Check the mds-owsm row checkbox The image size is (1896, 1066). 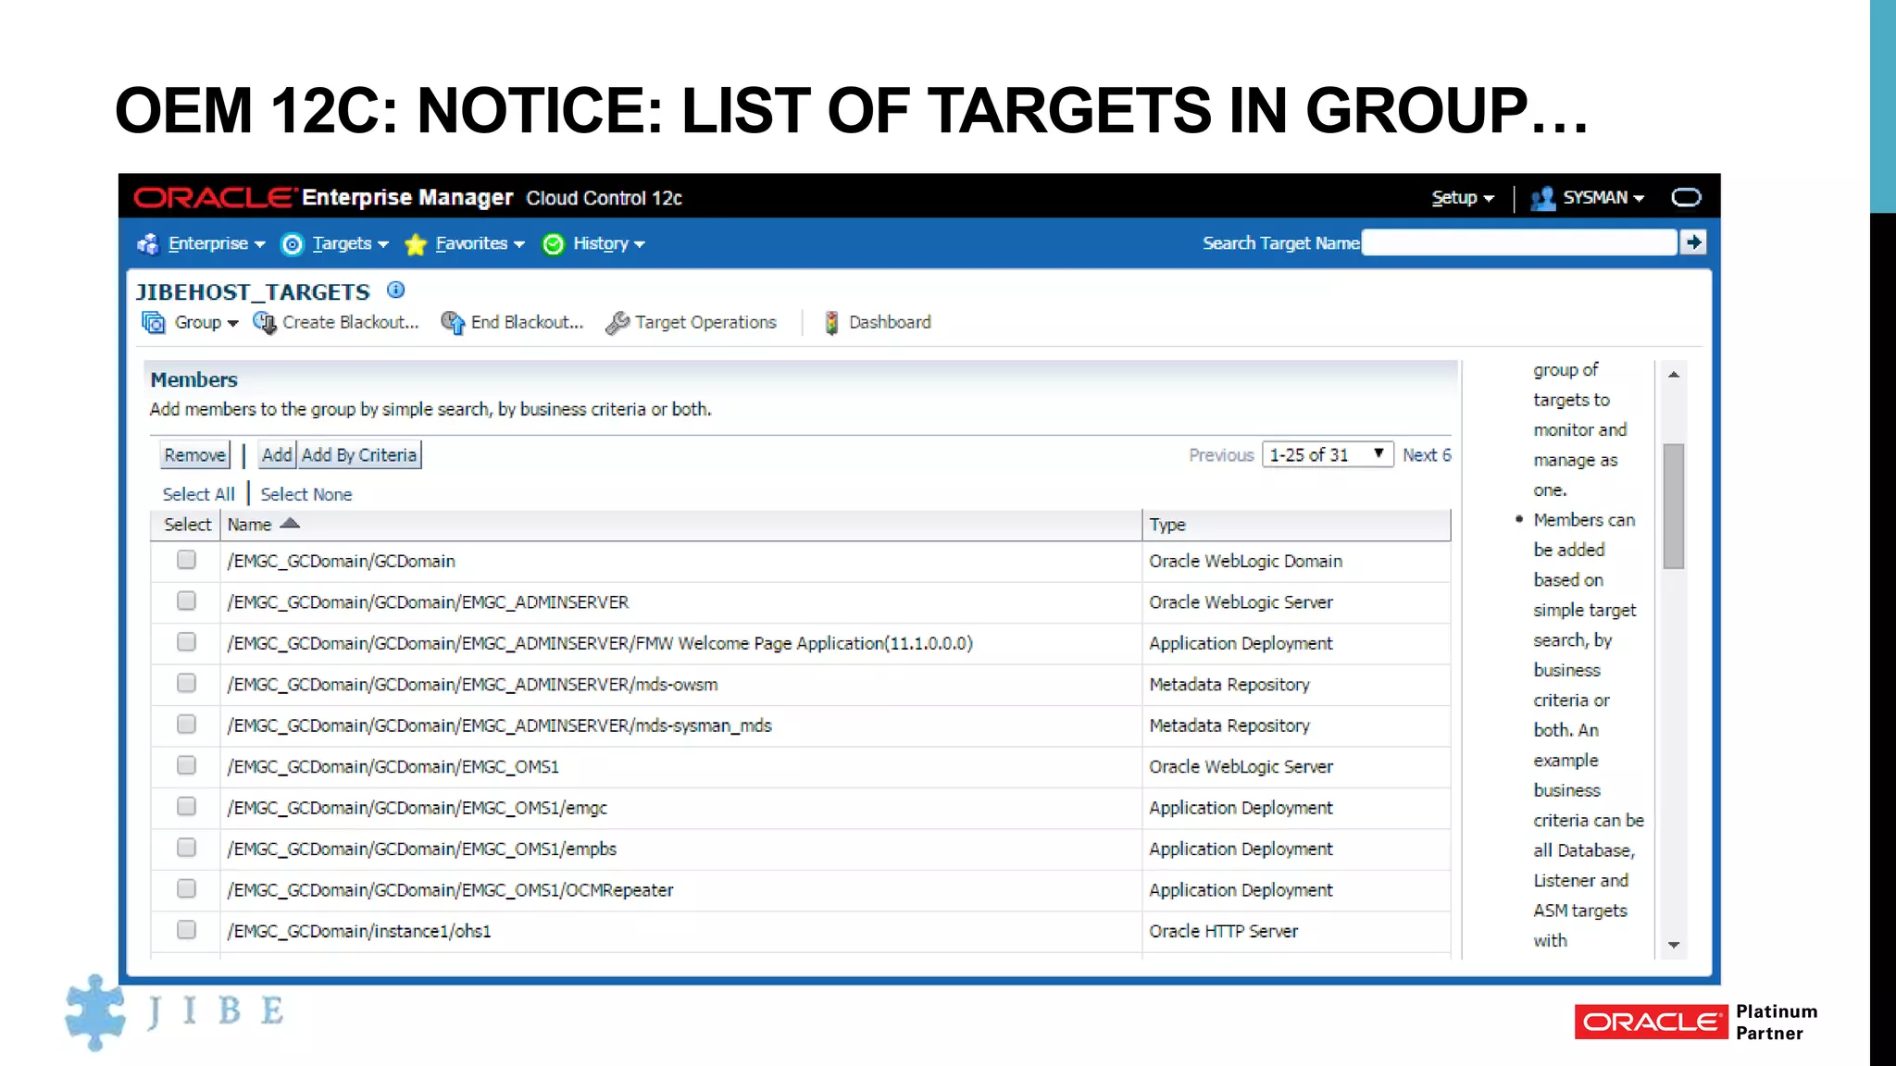(186, 683)
